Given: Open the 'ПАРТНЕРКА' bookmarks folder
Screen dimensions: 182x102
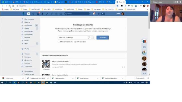Looking at the screenshot, I should (69, 9).
